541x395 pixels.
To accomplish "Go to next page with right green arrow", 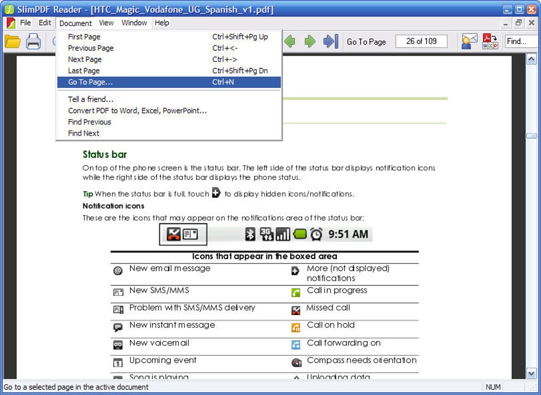I will (x=310, y=41).
